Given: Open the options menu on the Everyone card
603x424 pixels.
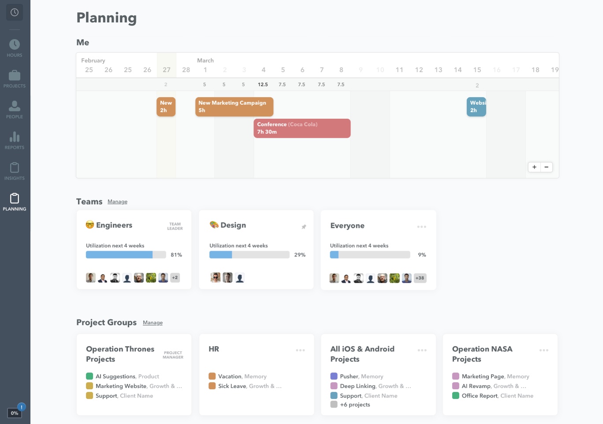Looking at the screenshot, I should [x=422, y=227].
